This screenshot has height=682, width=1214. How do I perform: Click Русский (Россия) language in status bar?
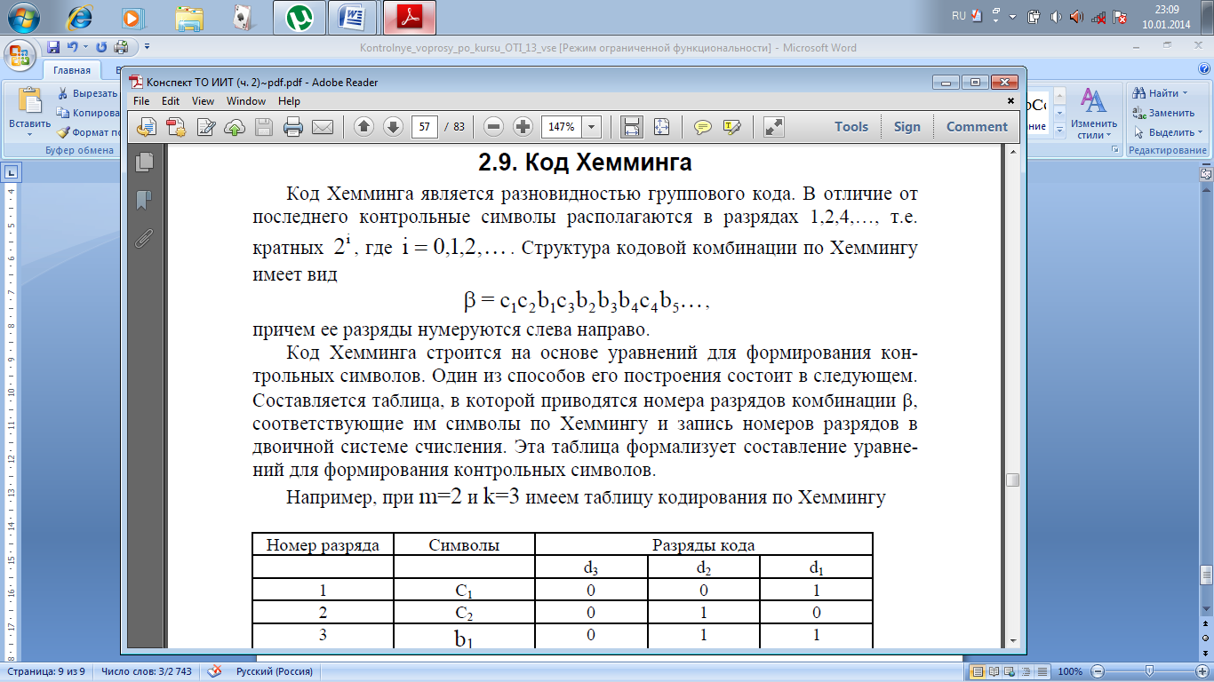(273, 671)
